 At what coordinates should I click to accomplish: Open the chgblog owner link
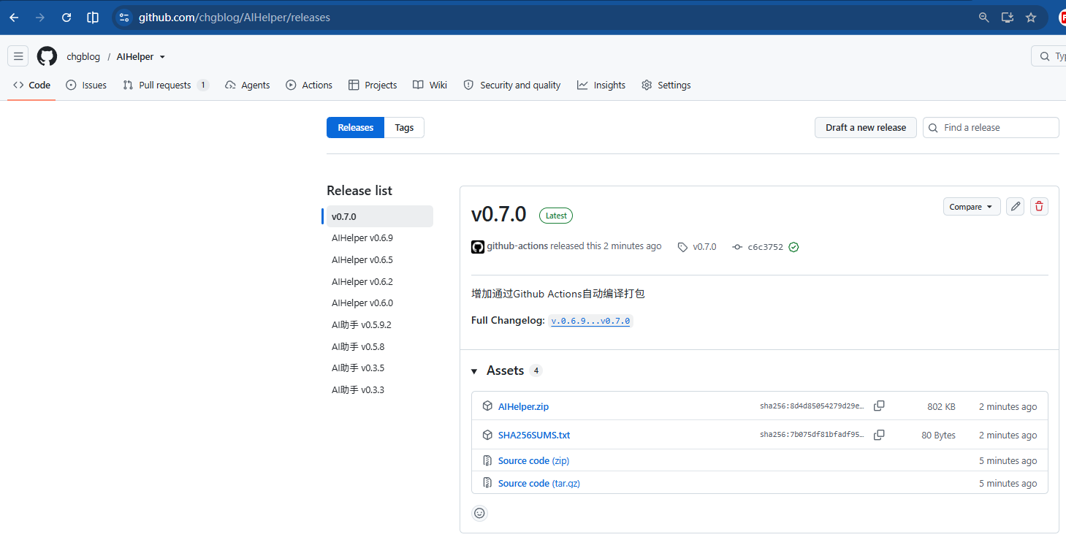83,57
